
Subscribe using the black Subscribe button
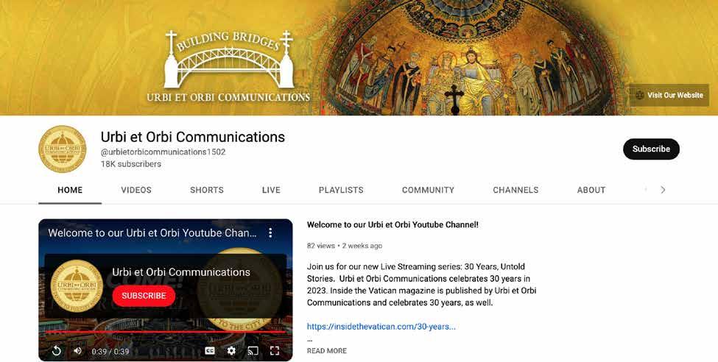(x=651, y=149)
